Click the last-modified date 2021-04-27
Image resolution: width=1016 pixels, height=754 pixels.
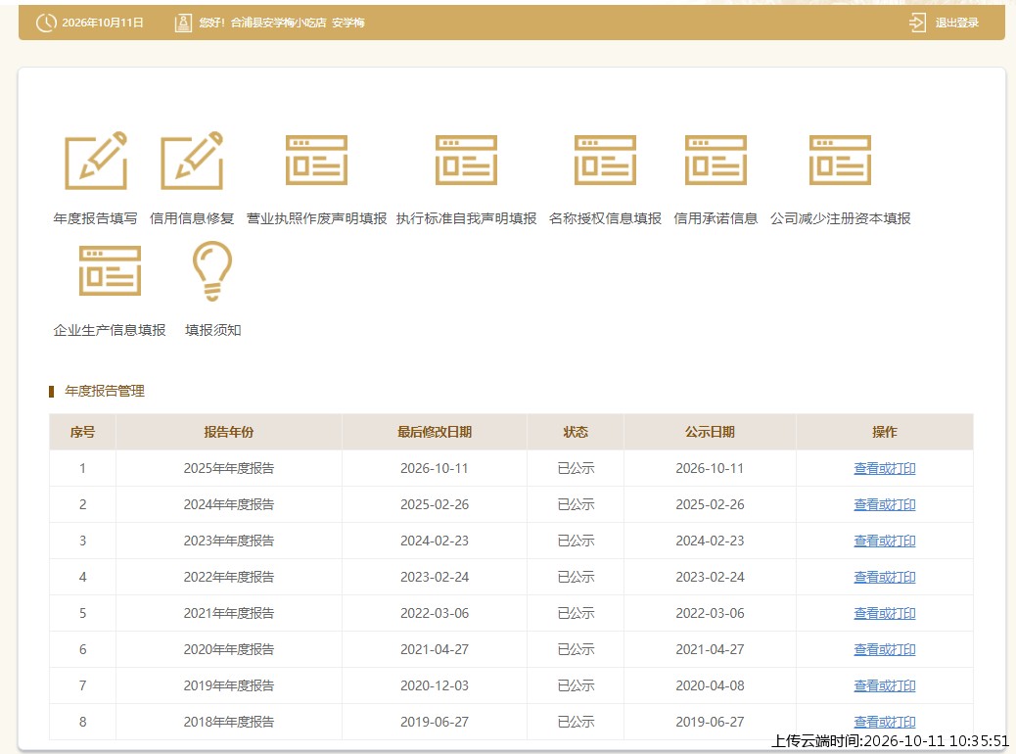[435, 649]
